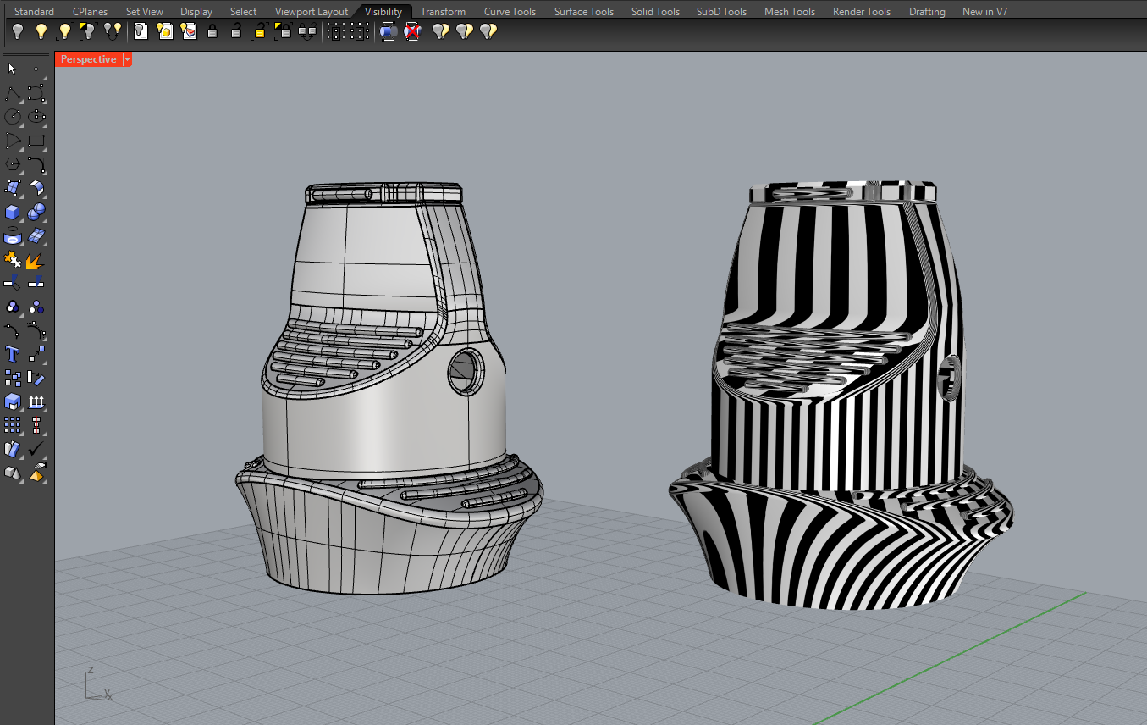Image resolution: width=1147 pixels, height=725 pixels.
Task: Choose the Copy objects tool
Action: (13, 377)
